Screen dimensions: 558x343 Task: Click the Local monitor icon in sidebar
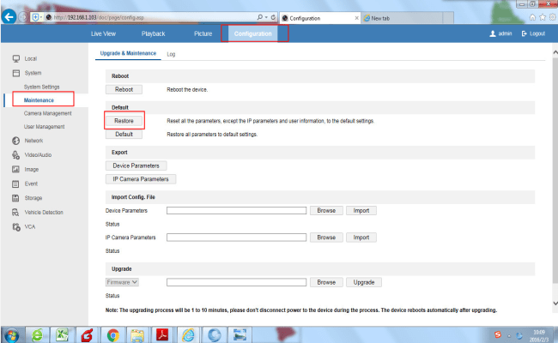[x=15, y=58]
